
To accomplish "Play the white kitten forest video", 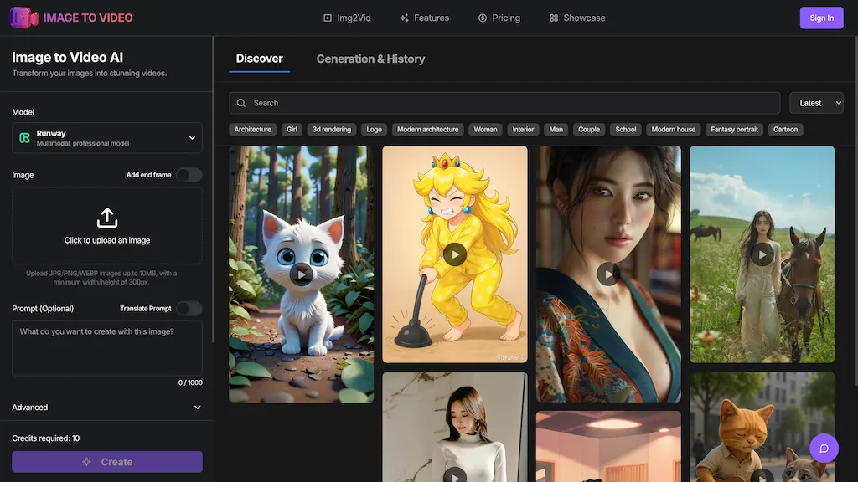I will coord(302,274).
